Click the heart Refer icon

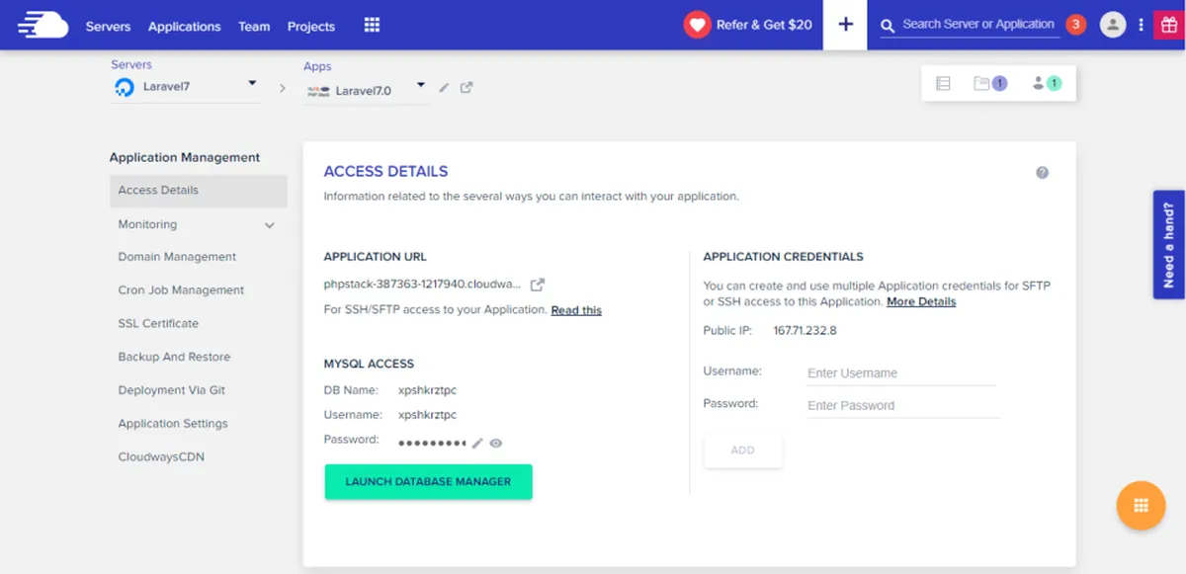698,25
